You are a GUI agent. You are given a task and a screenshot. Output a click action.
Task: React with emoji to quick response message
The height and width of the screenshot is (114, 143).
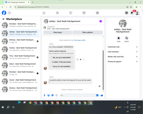coord(78,60)
